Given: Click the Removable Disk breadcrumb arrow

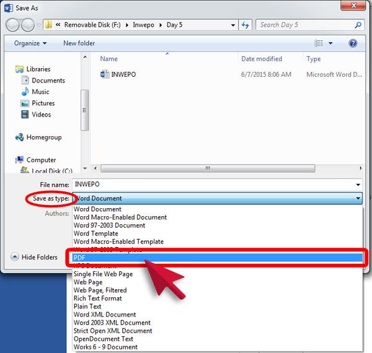Looking at the screenshot, I should click(127, 25).
